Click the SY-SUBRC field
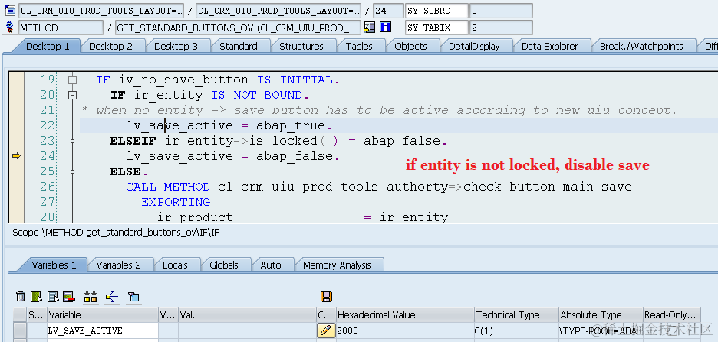 click(436, 11)
